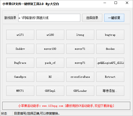Focus the 游戏目录 game path field
Image resolution: width=133 pixels, height=116 pixels.
pyautogui.click(x=49, y=18)
